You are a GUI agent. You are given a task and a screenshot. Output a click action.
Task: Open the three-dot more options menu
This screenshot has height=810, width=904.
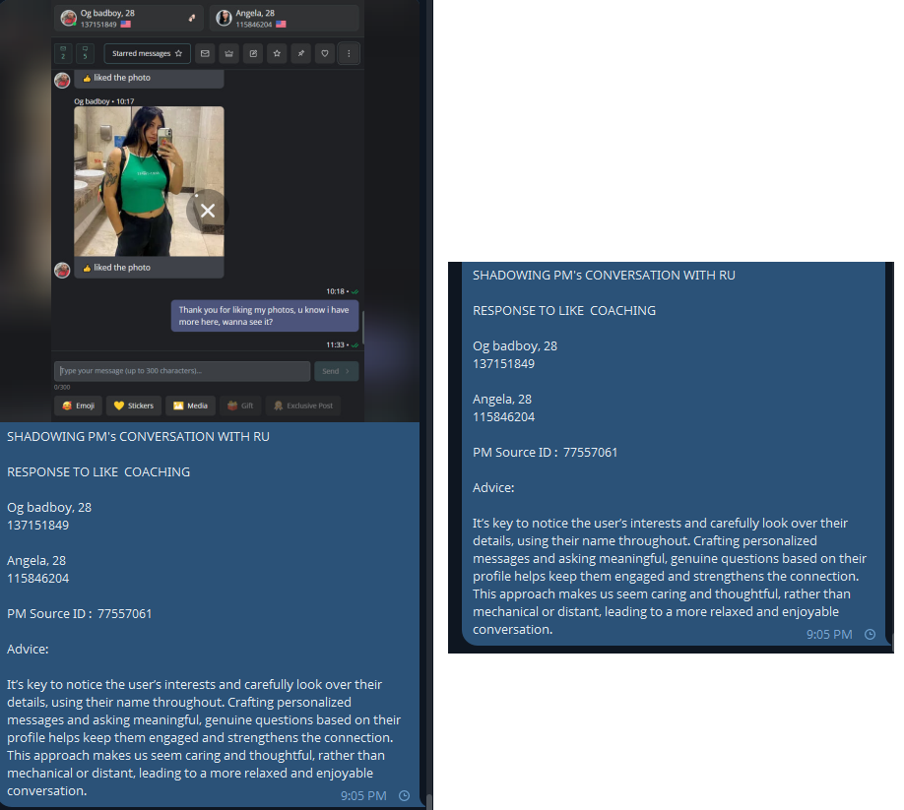pyautogui.click(x=349, y=53)
